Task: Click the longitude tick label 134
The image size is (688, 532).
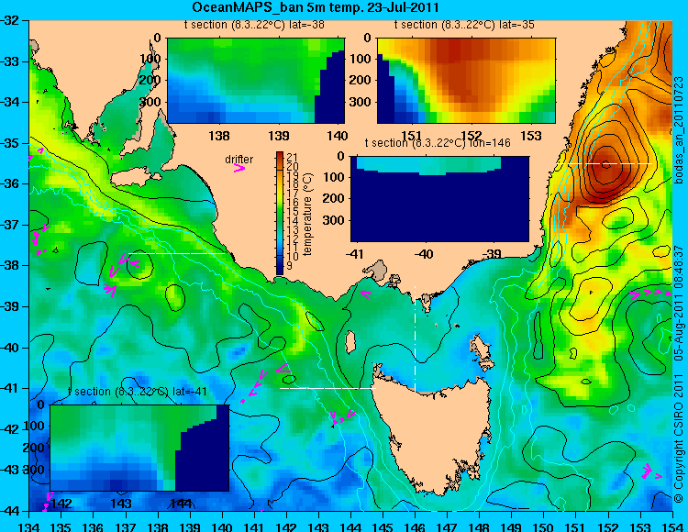Action: click(x=29, y=526)
